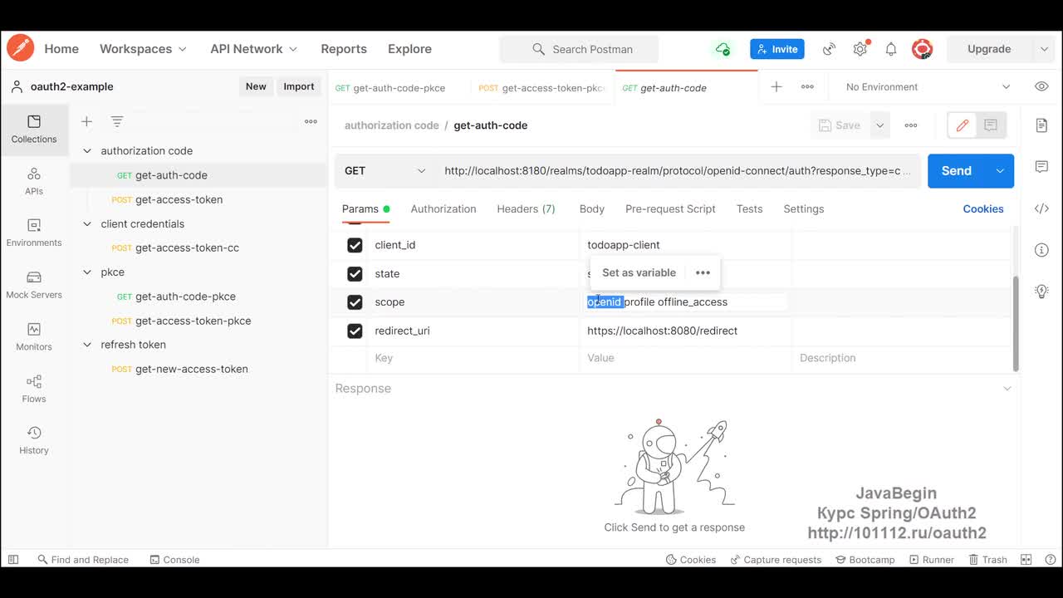
Task: Open the History sidebar panel
Action: 34,440
